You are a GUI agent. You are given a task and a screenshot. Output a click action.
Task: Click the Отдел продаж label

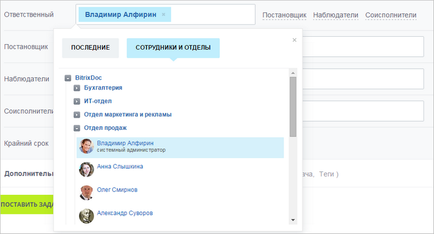click(105, 127)
